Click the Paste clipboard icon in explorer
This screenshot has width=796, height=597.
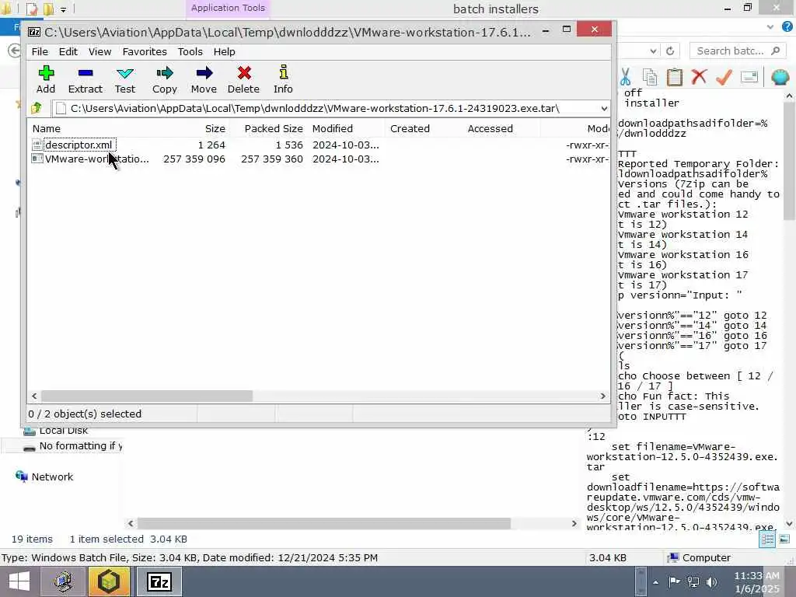pyautogui.click(x=674, y=77)
